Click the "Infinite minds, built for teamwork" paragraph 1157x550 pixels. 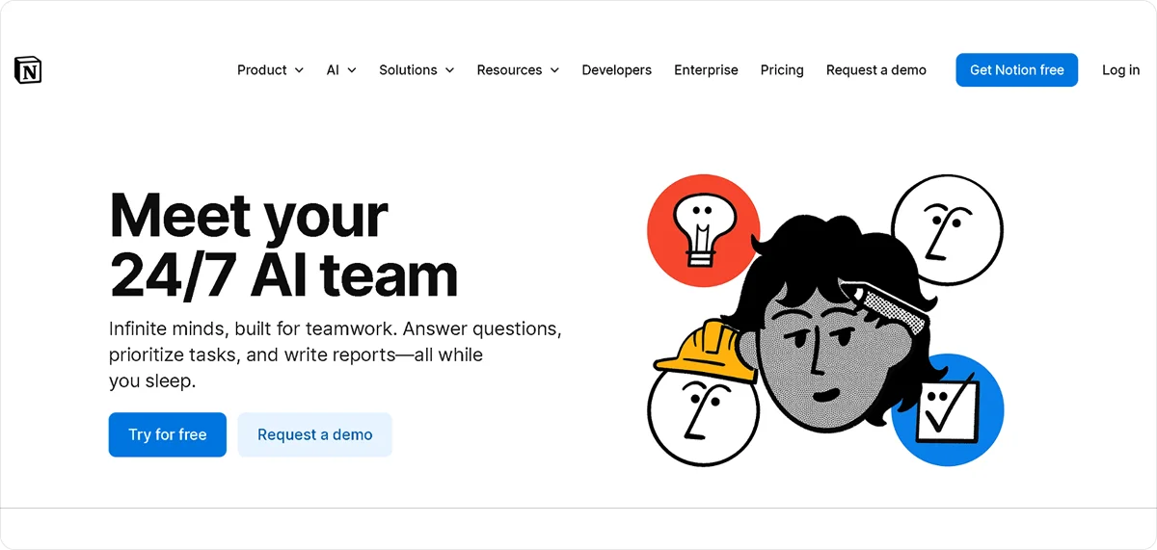point(336,354)
